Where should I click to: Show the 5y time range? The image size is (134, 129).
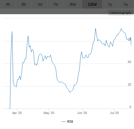126,4
